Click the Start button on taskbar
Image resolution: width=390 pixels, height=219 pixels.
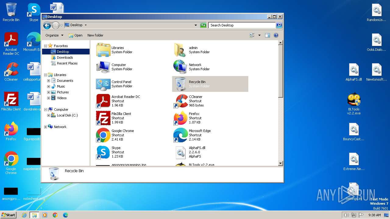(x=8, y=215)
